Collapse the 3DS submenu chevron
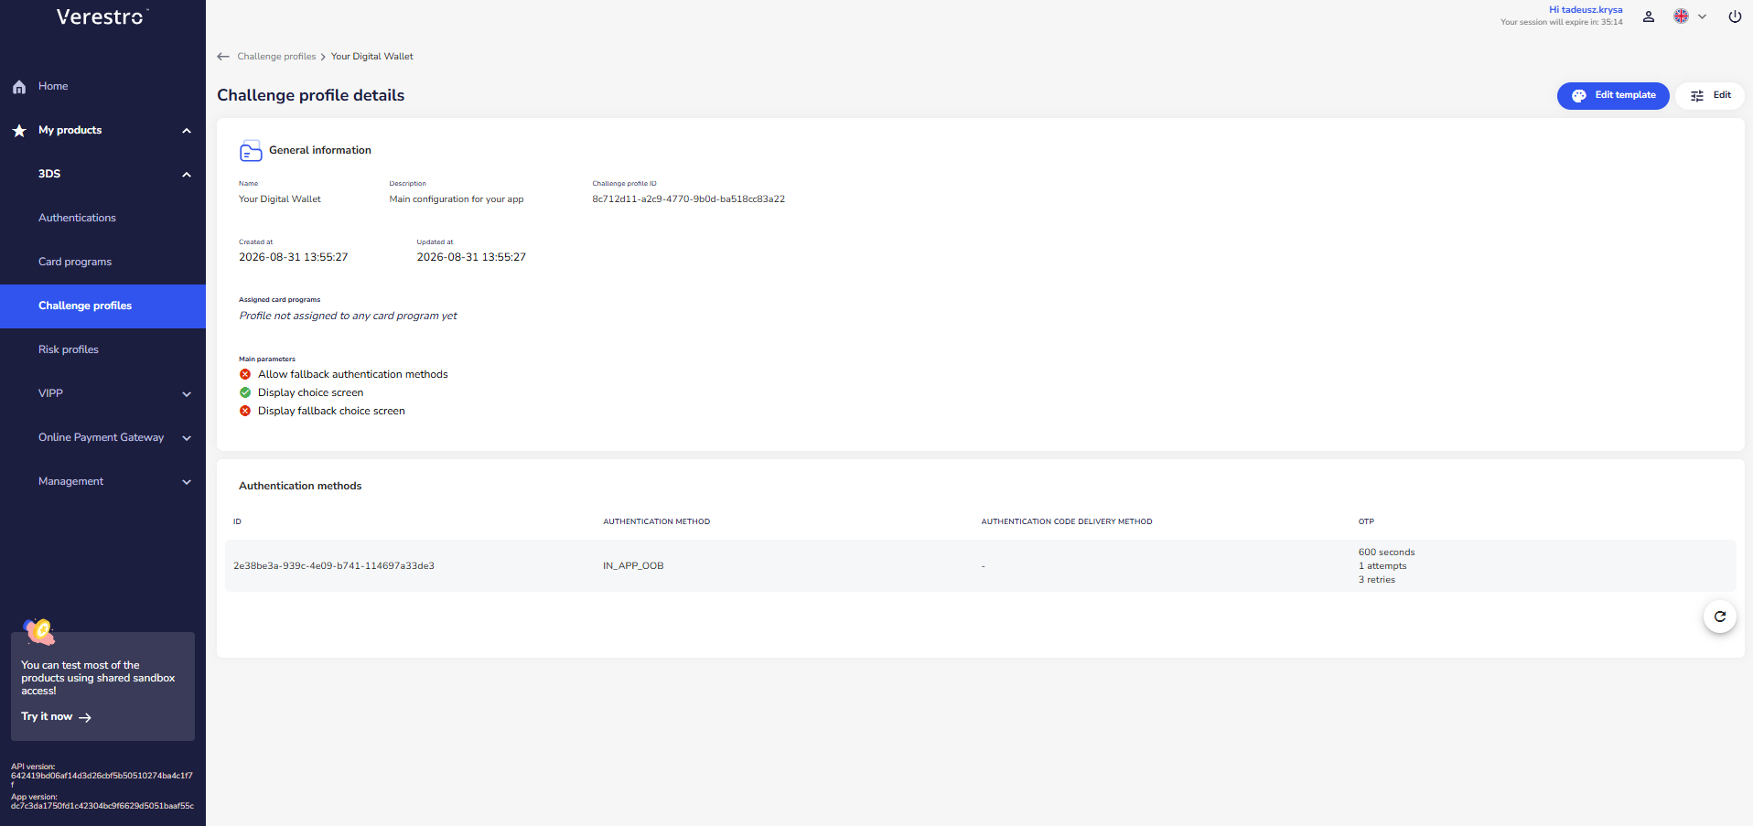This screenshot has height=826, width=1753. coord(187,175)
